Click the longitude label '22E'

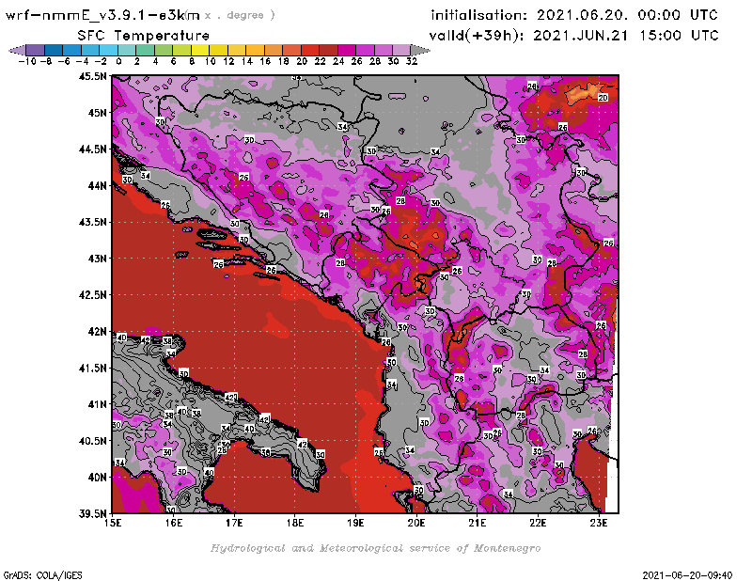click(538, 523)
